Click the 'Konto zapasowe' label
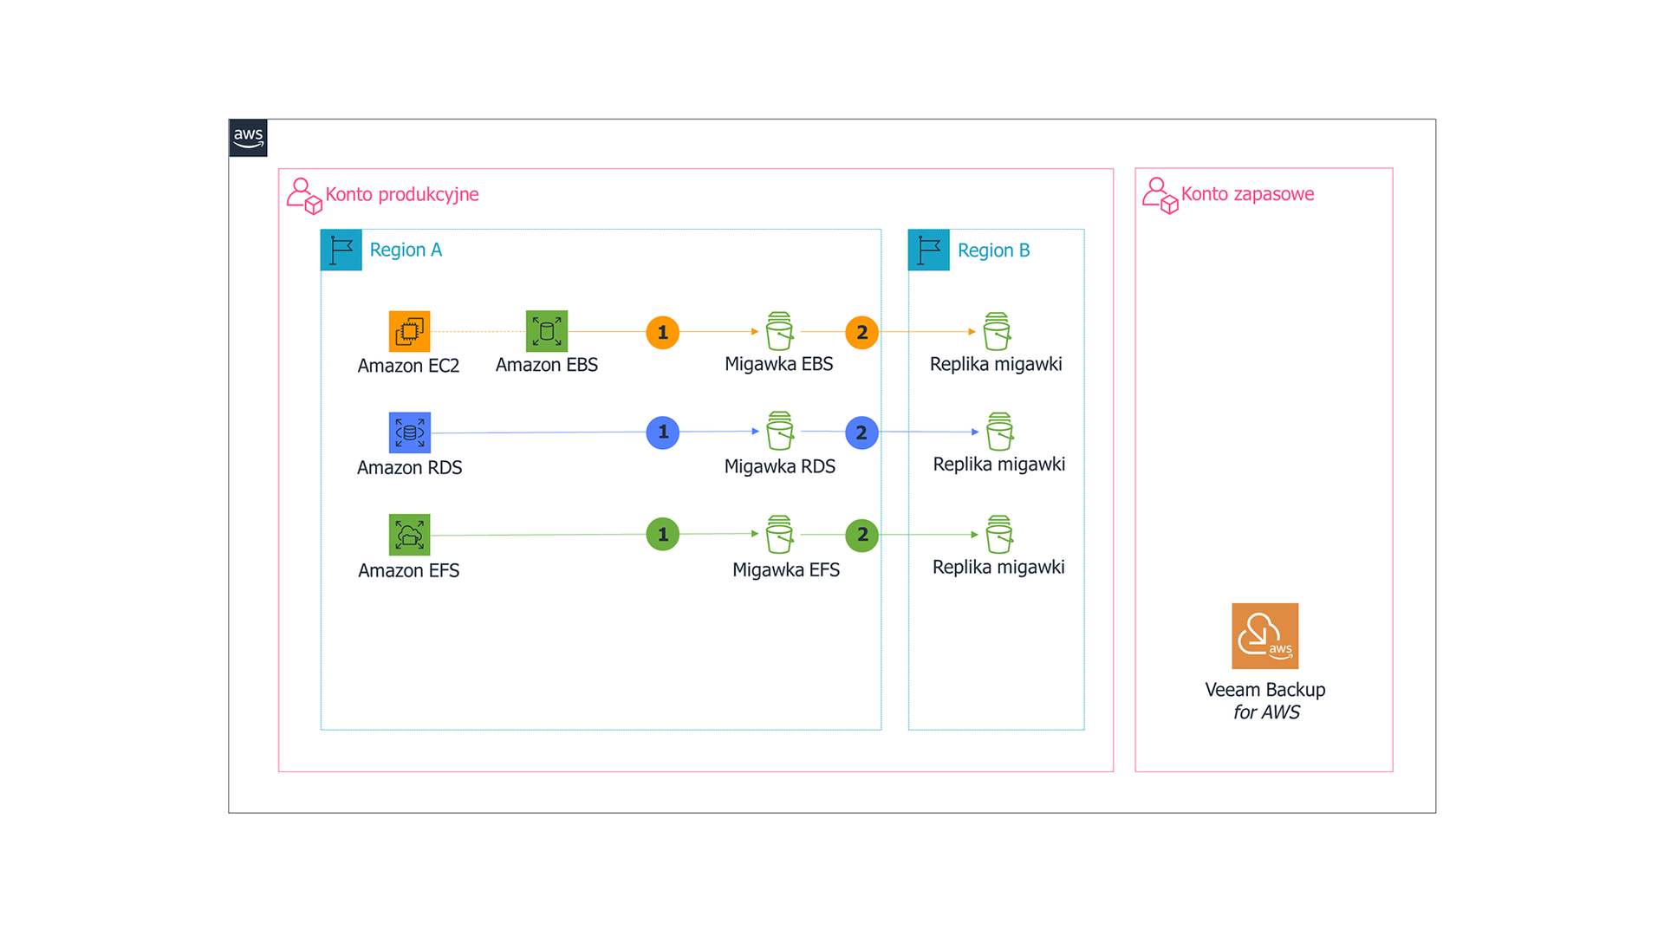This screenshot has width=1664, height=936. (1247, 194)
